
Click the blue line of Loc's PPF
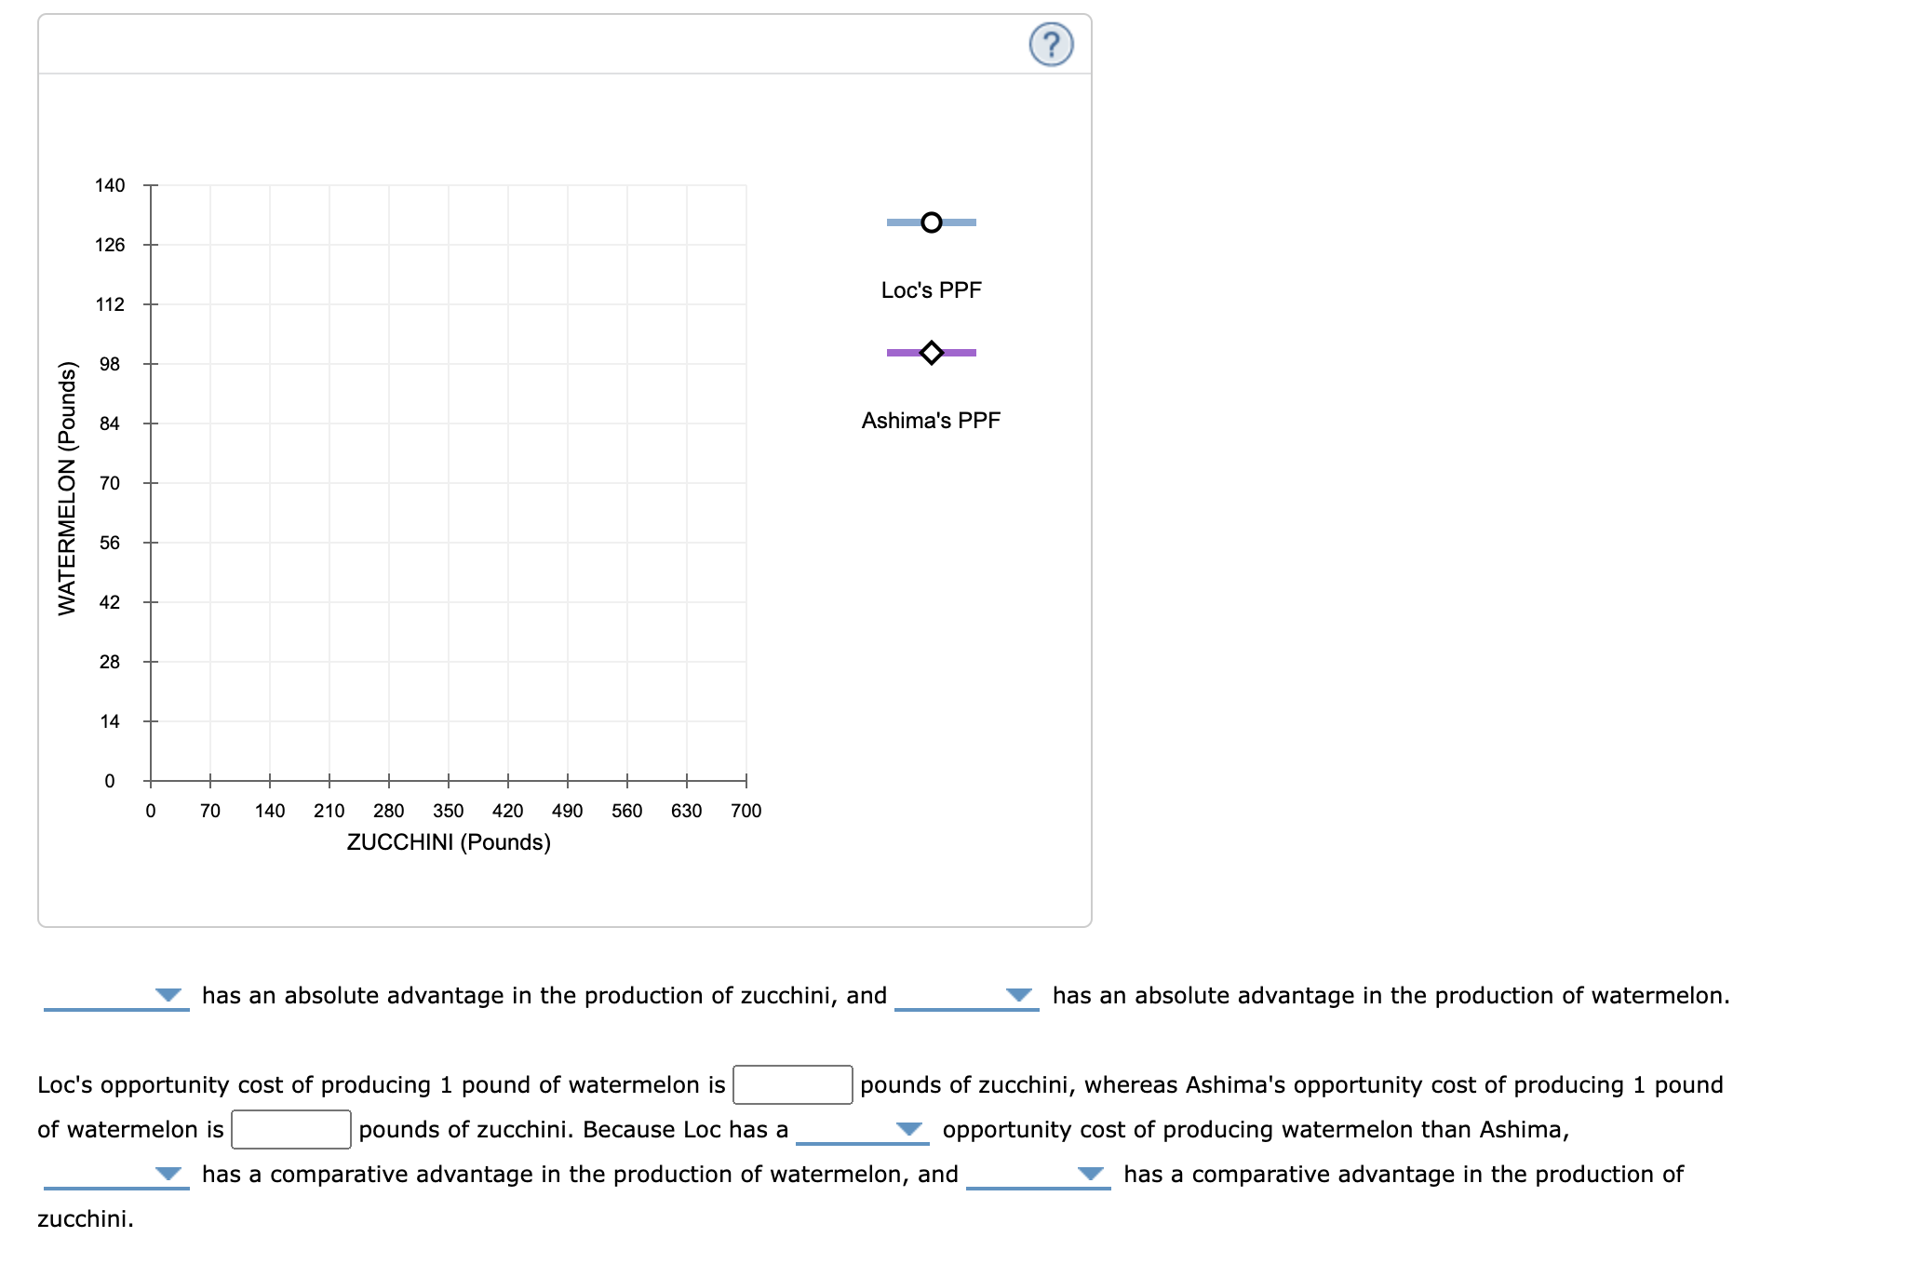click(x=900, y=222)
